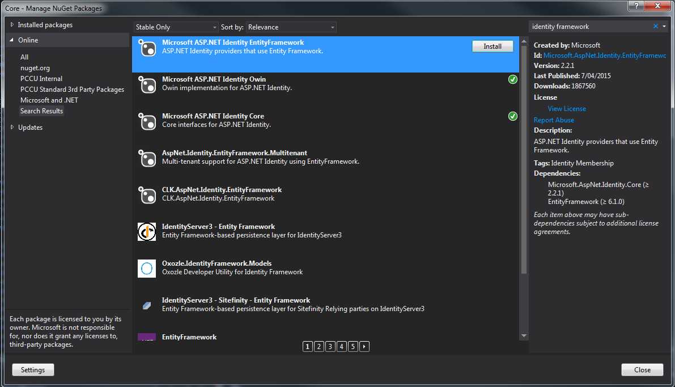Click the Close button at bottom right
This screenshot has width=675, height=387.
pyautogui.click(x=642, y=370)
